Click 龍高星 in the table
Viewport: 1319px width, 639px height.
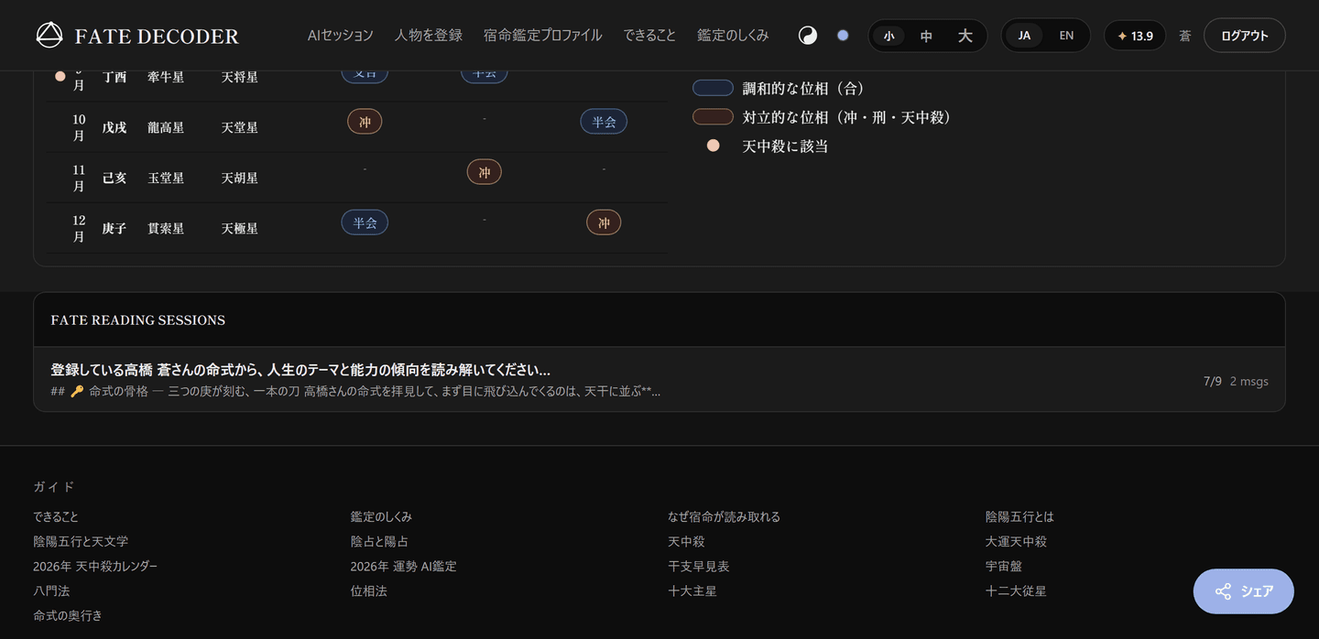(166, 127)
